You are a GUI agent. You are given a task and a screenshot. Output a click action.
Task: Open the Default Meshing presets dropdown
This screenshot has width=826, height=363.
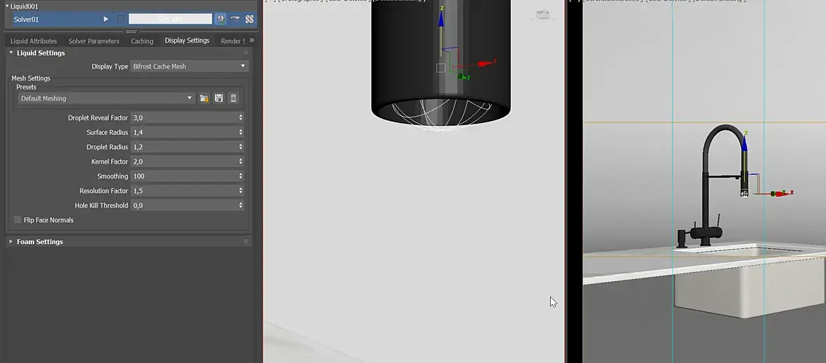pyautogui.click(x=106, y=99)
